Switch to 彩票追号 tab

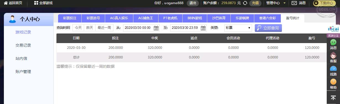(93, 18)
